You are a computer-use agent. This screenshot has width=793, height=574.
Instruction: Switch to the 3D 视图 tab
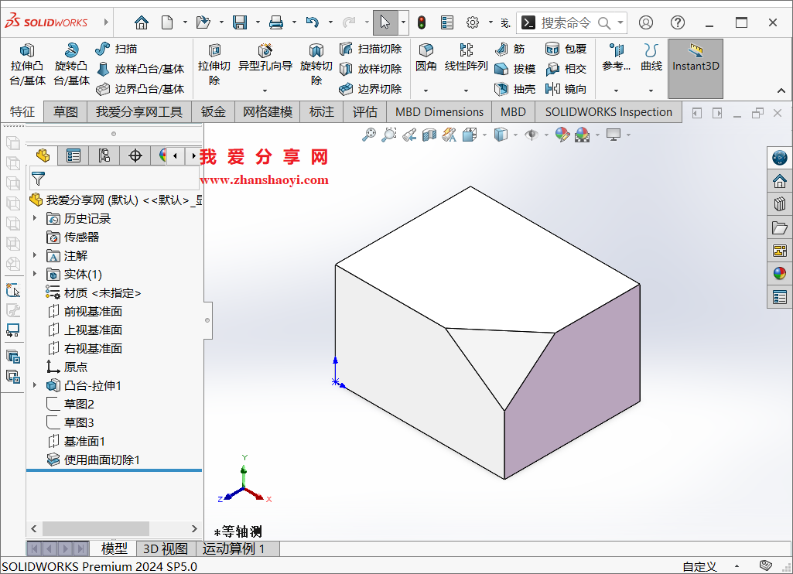165,548
